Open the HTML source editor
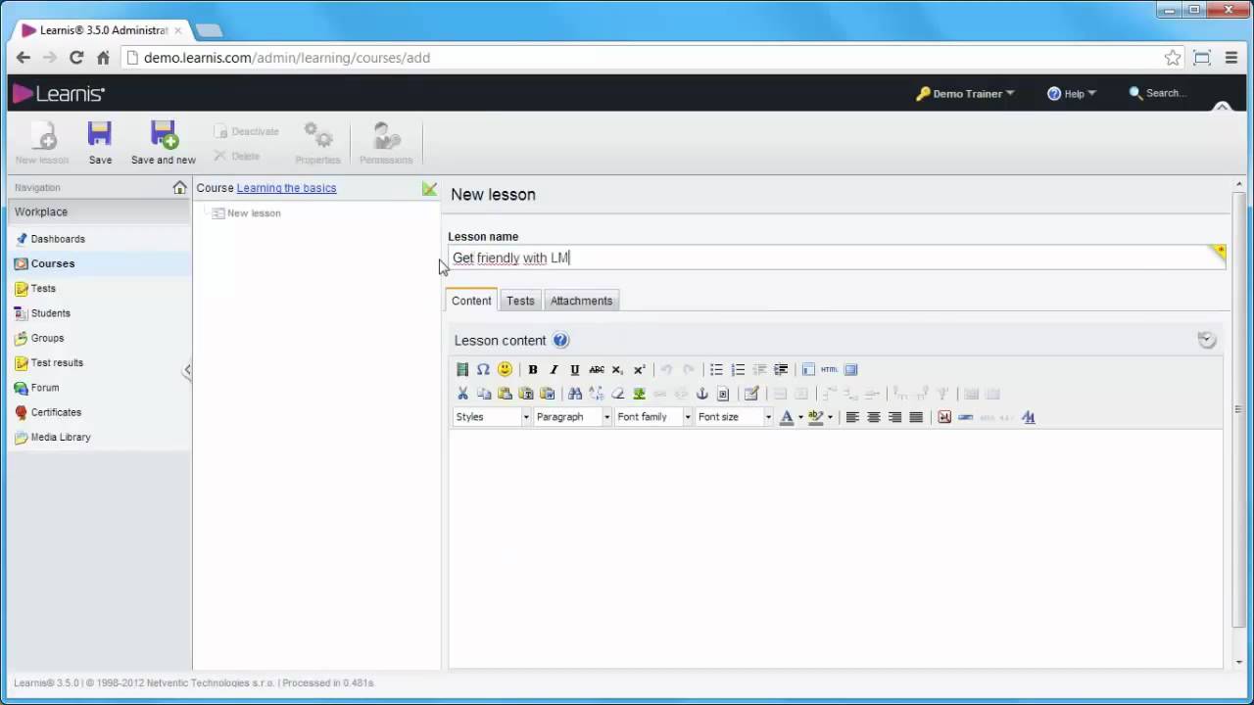 point(830,369)
